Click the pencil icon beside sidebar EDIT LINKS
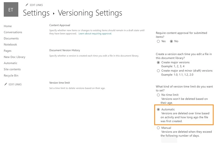 click(x=6, y=84)
